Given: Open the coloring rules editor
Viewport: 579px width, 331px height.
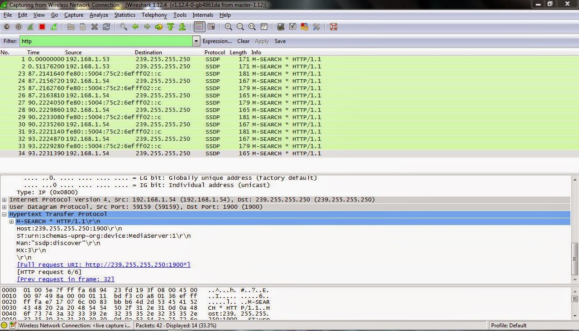Looking at the screenshot, I should [x=304, y=27].
